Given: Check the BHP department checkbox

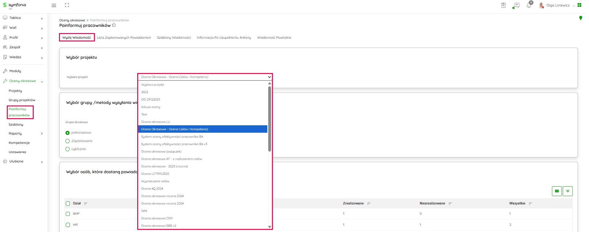Looking at the screenshot, I should [68, 214].
